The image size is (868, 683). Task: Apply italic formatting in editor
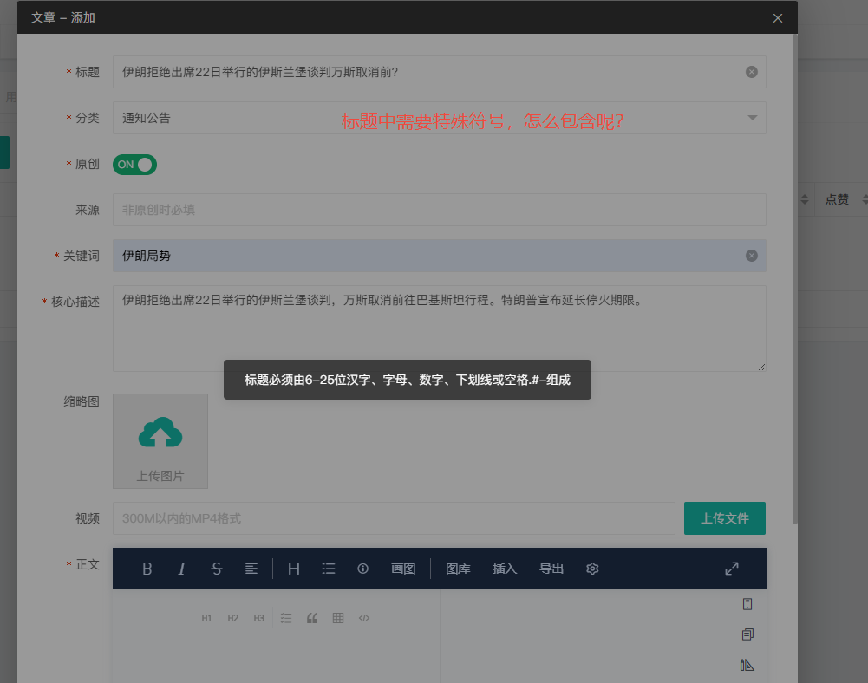click(182, 569)
